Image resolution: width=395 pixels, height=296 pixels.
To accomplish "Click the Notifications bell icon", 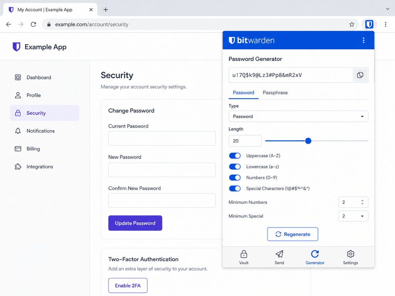I will [x=18, y=131].
